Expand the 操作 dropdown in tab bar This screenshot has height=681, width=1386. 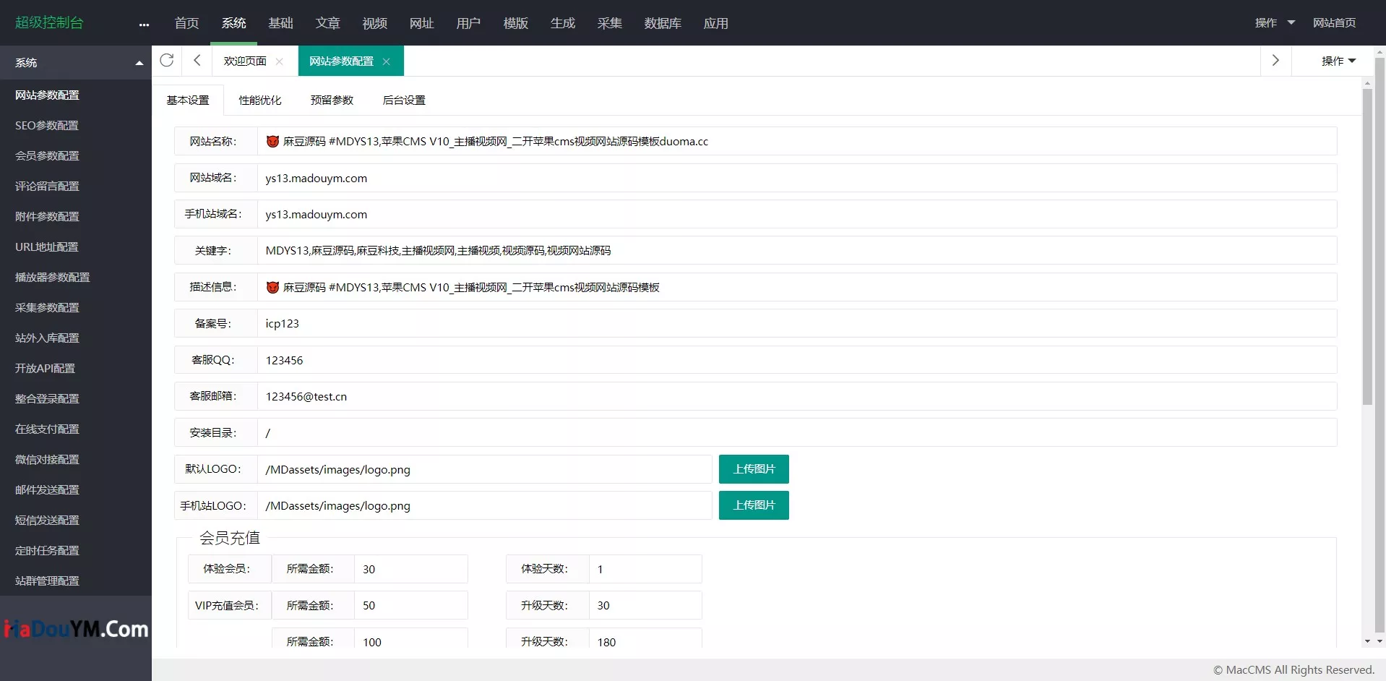point(1338,61)
